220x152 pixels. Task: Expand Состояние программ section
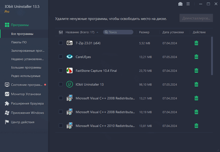pos(26,85)
